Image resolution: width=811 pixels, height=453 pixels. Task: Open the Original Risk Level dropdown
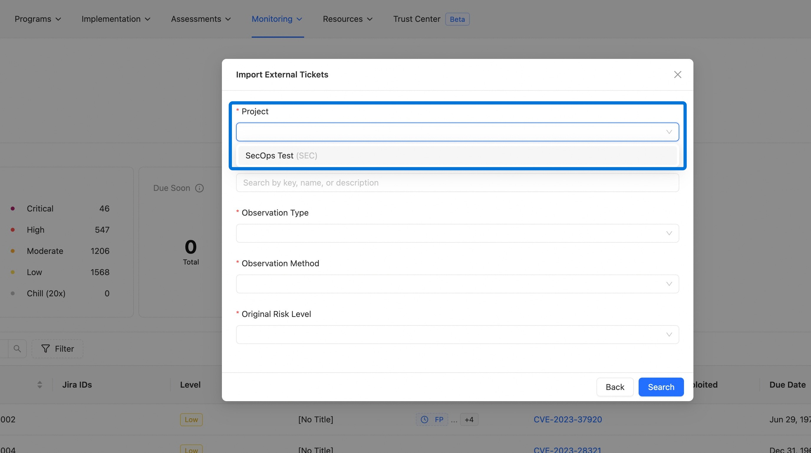pos(457,334)
